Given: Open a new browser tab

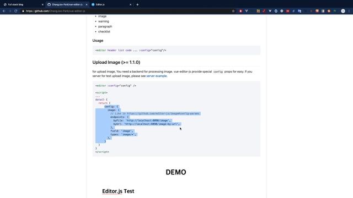Looking at the screenshot, I should point(137,4).
